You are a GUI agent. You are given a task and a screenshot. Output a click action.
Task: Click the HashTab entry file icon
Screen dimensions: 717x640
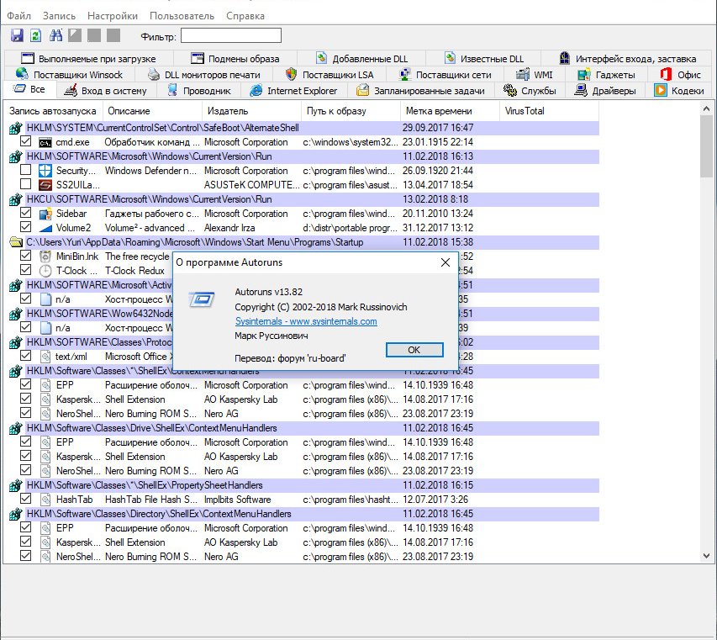click(45, 500)
